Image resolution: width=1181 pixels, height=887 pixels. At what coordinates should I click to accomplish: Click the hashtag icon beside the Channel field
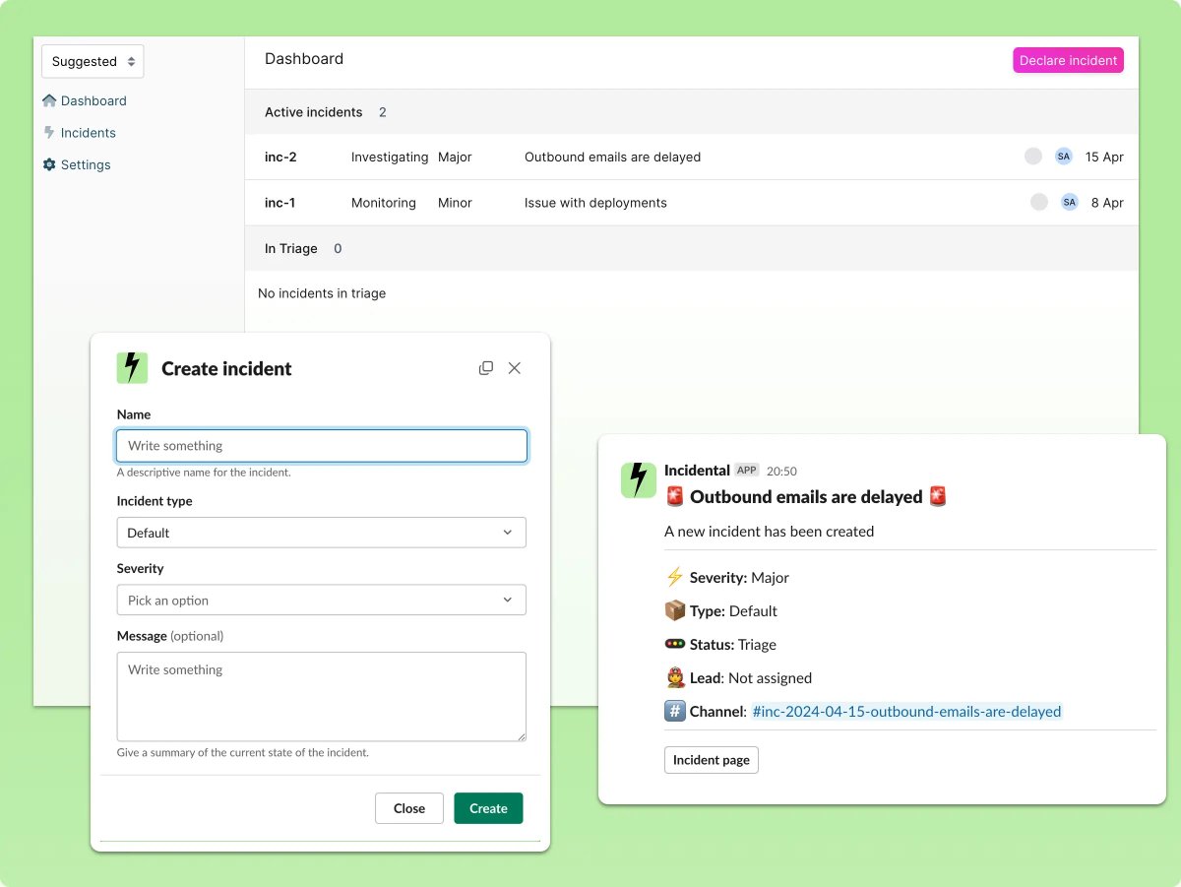675,710
